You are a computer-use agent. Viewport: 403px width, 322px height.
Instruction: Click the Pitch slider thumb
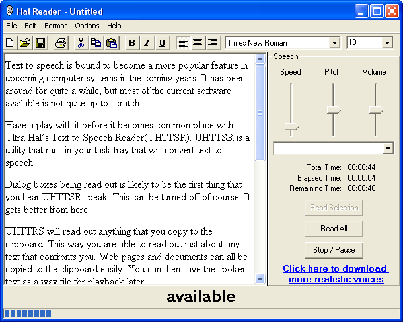click(334, 110)
